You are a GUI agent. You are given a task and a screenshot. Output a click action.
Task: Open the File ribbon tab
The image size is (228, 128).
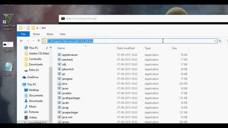click(x=23, y=34)
